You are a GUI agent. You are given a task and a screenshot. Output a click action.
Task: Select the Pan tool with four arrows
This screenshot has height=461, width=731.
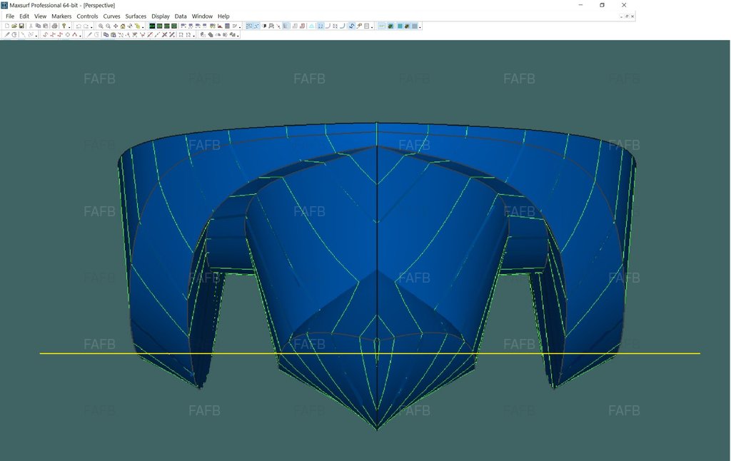pyautogui.click(x=116, y=26)
